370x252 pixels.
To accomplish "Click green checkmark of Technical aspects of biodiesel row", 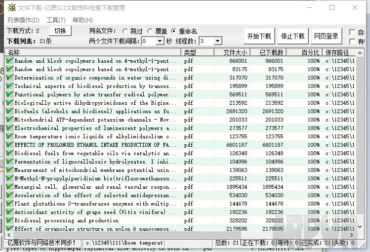I will click(x=10, y=85).
